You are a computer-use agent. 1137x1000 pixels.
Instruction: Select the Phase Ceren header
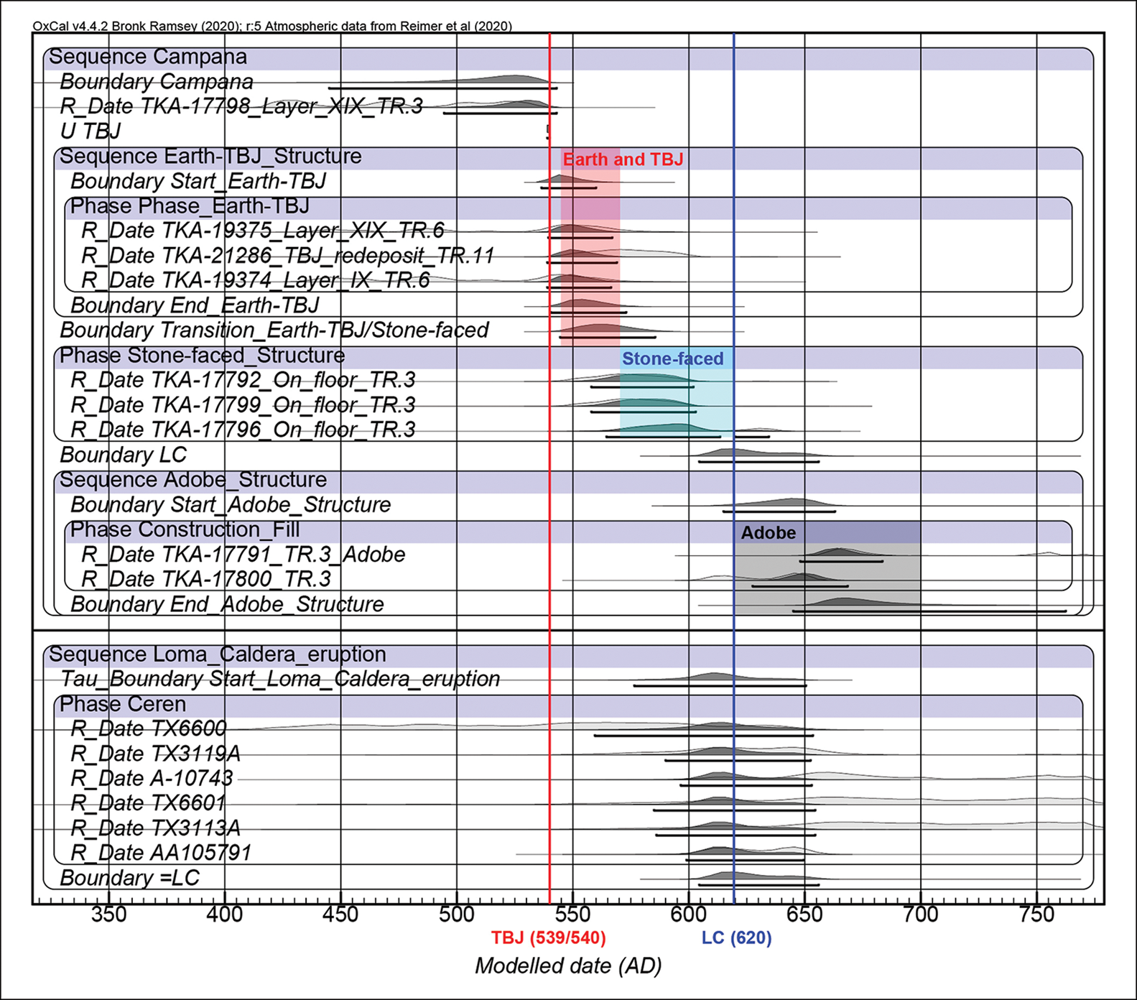click(122, 705)
